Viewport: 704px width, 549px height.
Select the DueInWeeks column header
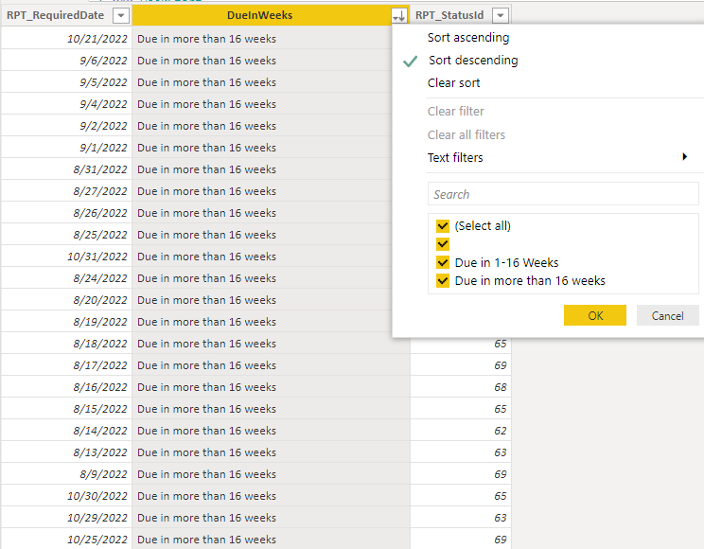point(259,15)
